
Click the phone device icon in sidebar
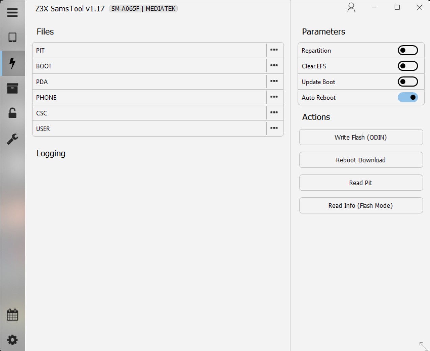12,37
